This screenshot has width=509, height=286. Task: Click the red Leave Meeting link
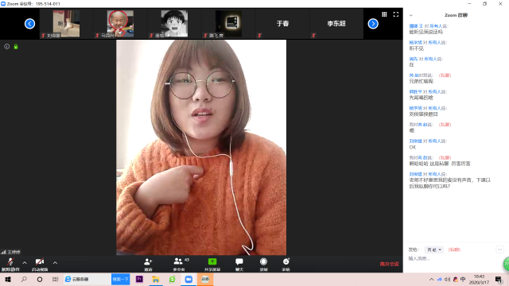[x=389, y=264]
